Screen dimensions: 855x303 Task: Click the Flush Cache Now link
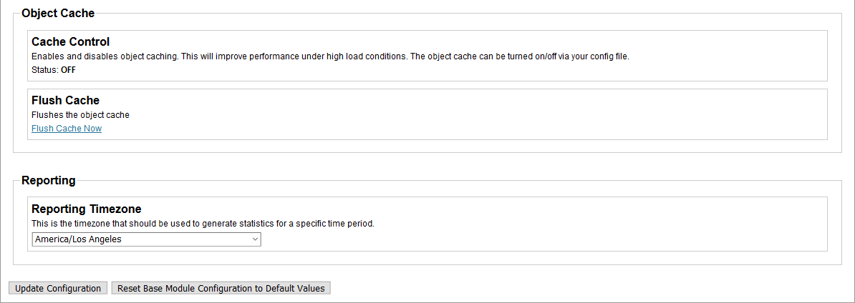[67, 129]
